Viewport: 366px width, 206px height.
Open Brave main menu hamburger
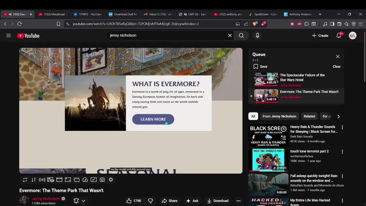pyautogui.click(x=361, y=24)
